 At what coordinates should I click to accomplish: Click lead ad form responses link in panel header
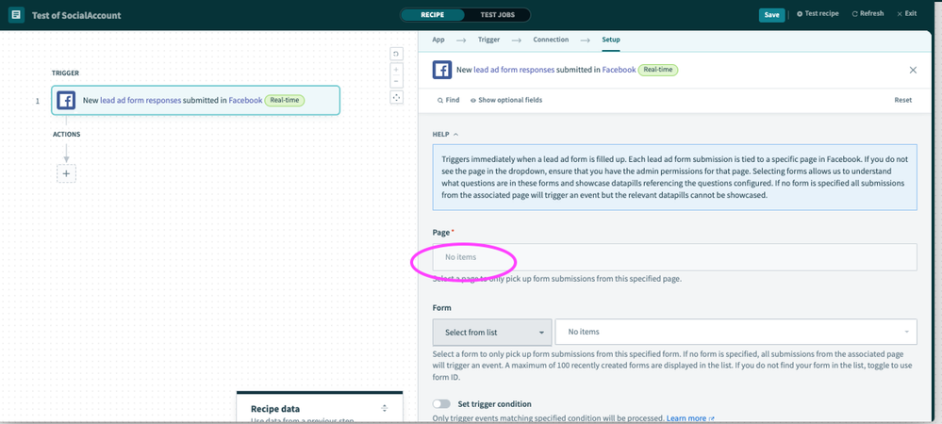point(514,70)
